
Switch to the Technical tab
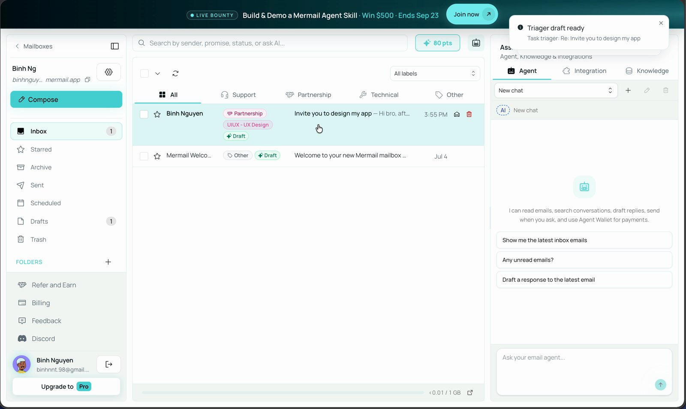coord(379,95)
